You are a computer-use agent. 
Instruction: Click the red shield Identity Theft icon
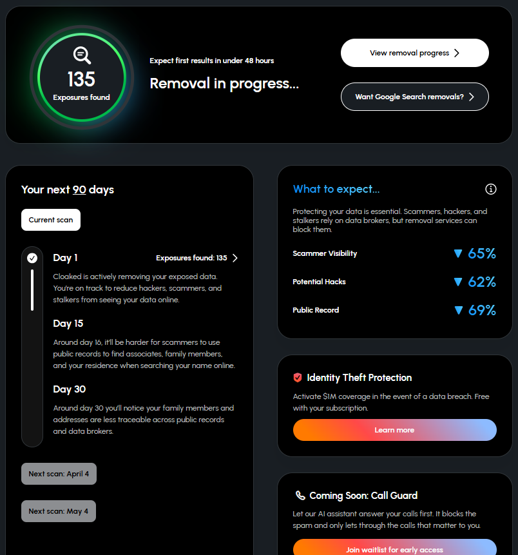tap(298, 378)
